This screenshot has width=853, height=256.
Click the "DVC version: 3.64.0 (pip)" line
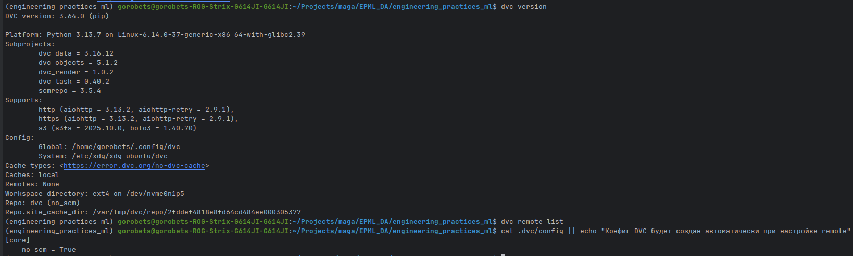point(57,16)
